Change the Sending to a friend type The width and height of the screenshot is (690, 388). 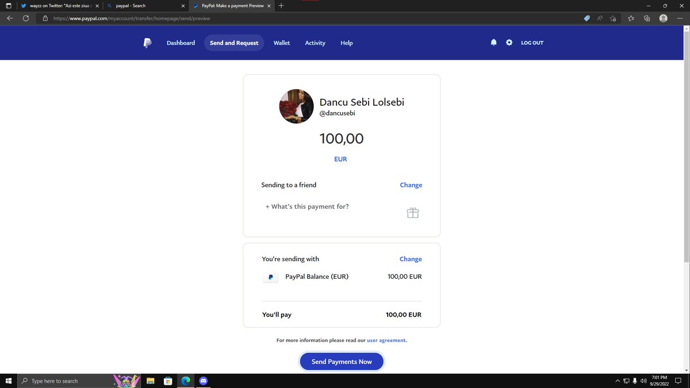coord(411,185)
